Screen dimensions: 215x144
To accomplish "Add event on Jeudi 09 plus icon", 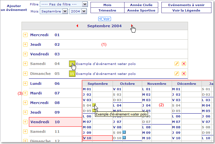I will (25, 112).
